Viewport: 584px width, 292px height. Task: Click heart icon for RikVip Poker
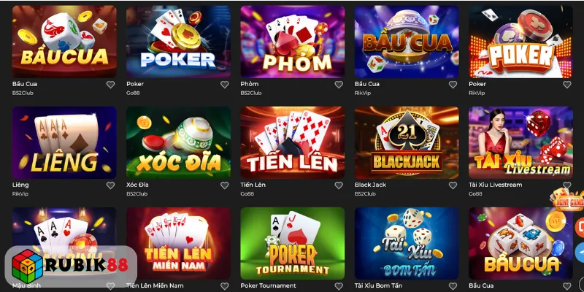pyautogui.click(x=567, y=85)
